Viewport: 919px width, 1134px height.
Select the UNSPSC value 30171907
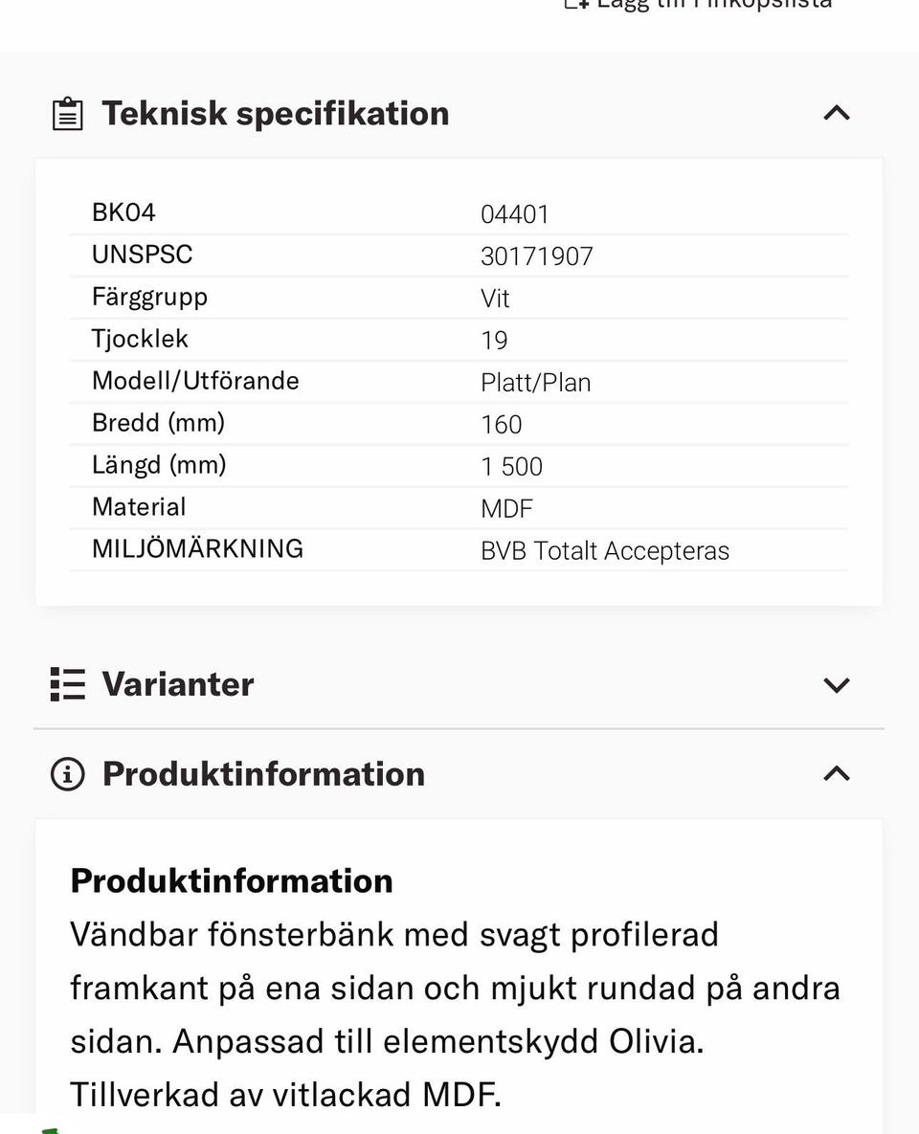[537, 256]
